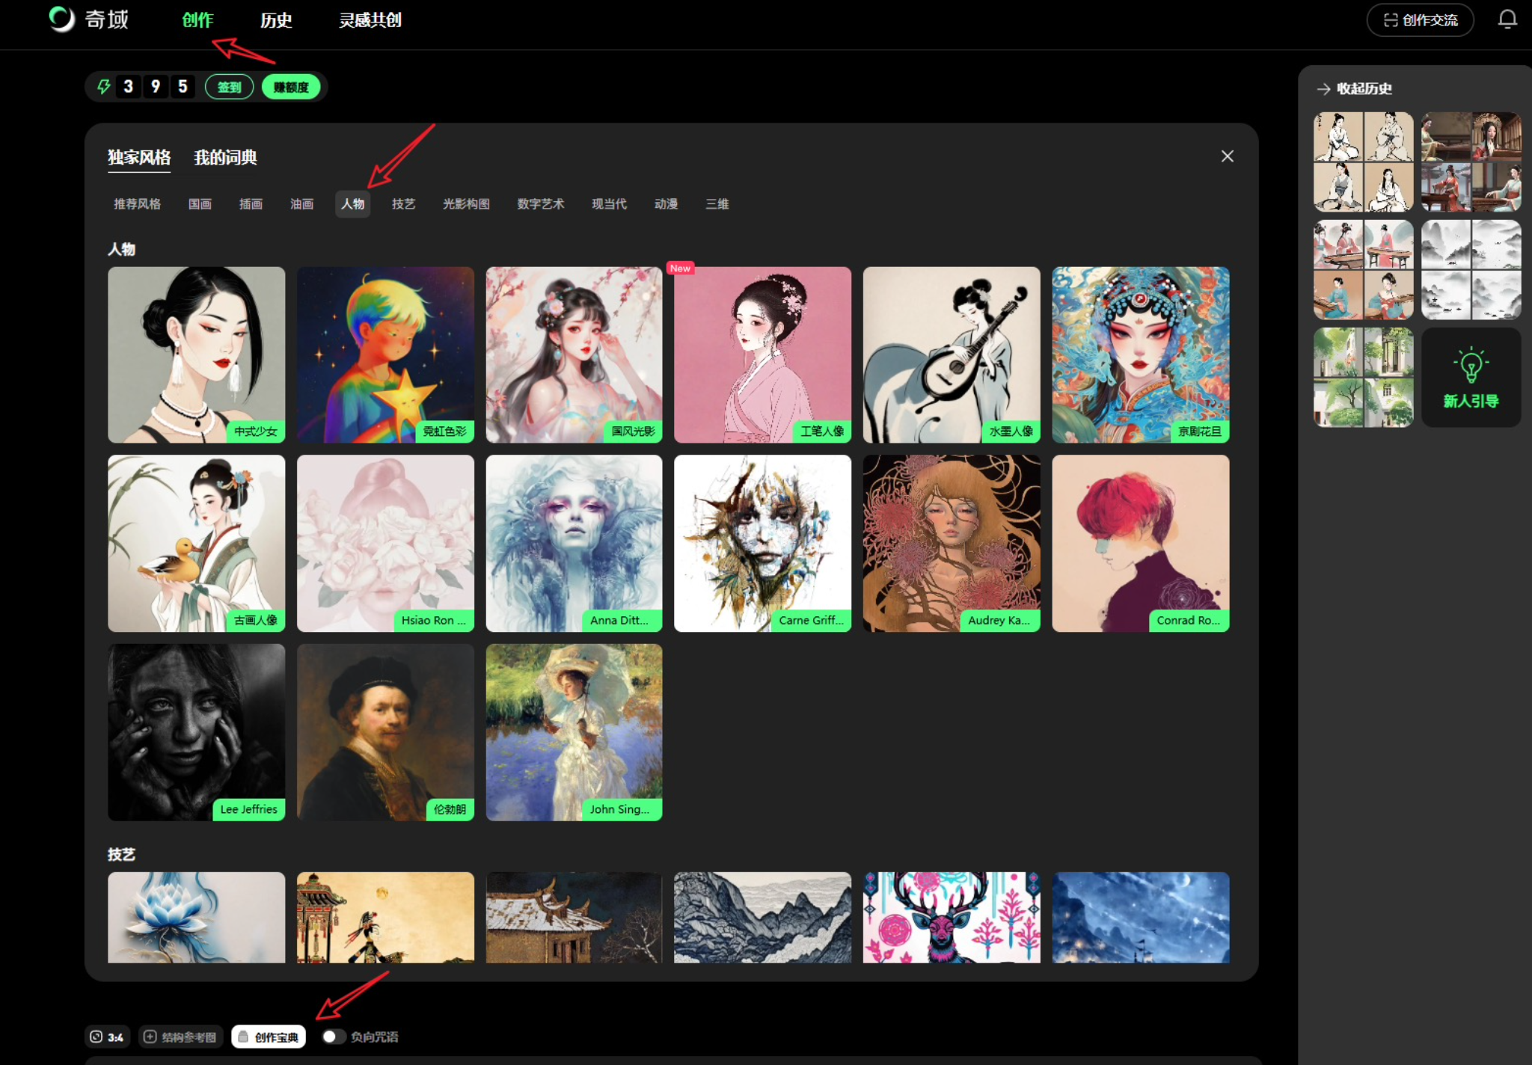Choose the Conrad Ro... style thumbnail
Screen dimensions: 1532x1065
tap(1141, 544)
